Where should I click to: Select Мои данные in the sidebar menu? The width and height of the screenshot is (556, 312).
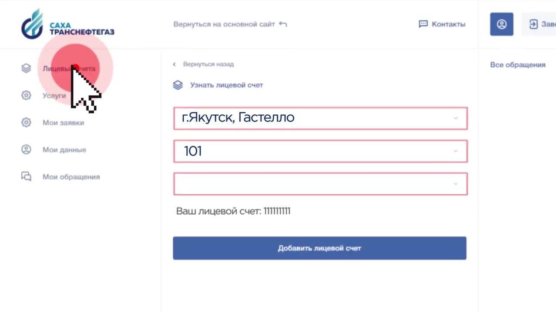coord(64,149)
